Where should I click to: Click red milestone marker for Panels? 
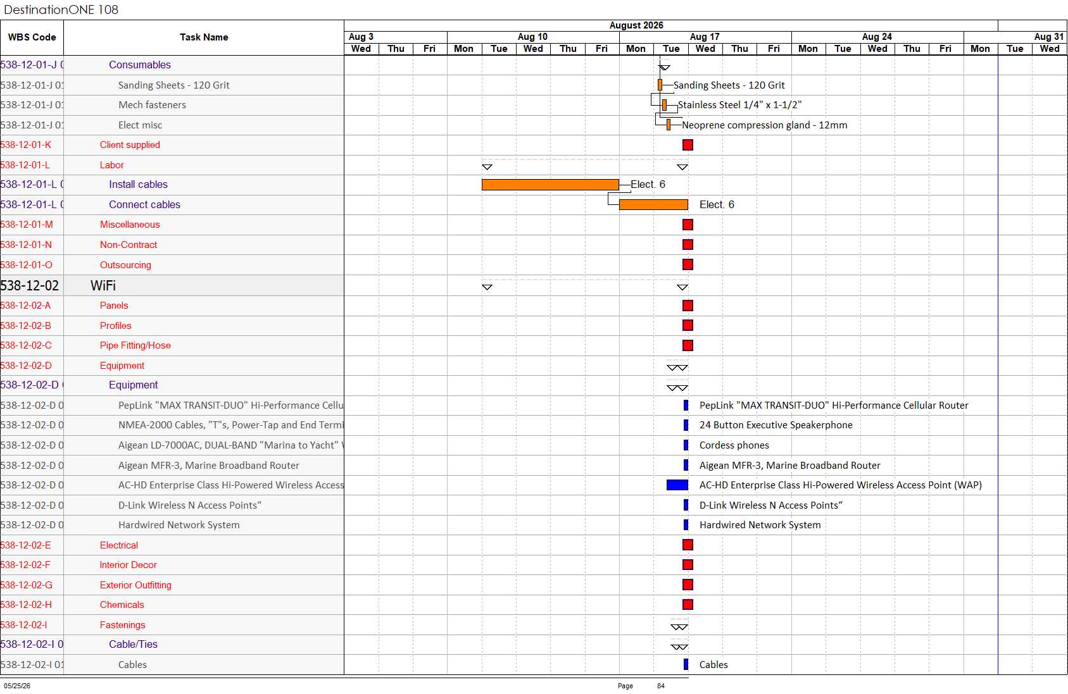tap(688, 306)
